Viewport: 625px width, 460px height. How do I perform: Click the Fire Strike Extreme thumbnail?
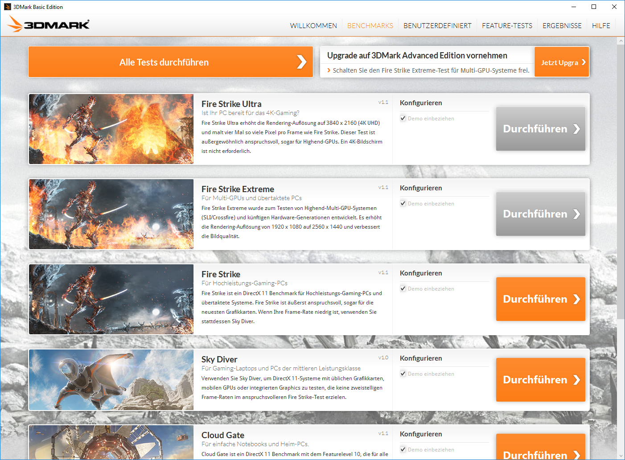pyautogui.click(x=111, y=214)
